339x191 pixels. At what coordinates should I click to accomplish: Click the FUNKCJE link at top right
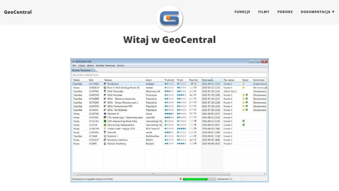click(242, 12)
